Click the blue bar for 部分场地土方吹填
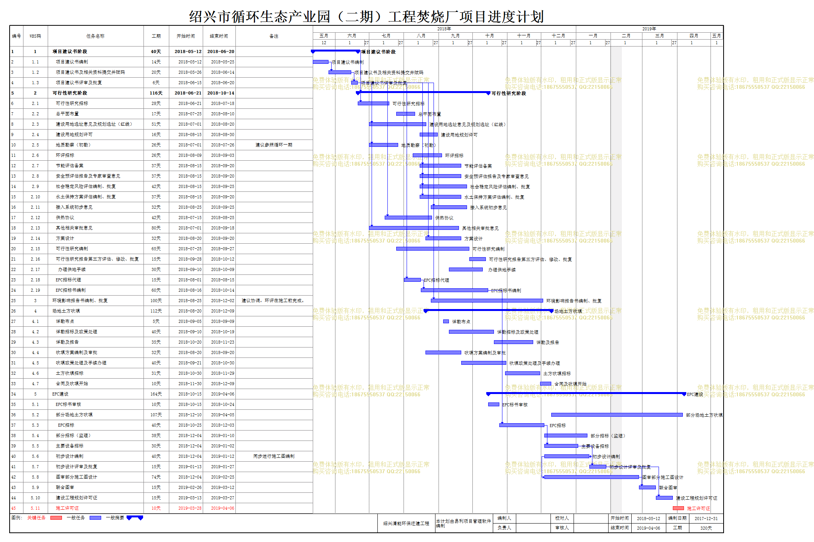The image size is (814, 542). coord(617,415)
